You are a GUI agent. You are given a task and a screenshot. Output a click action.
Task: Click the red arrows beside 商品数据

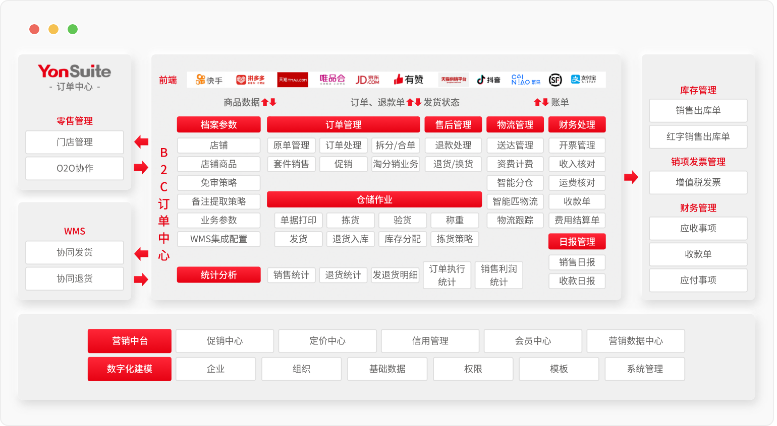tap(269, 103)
